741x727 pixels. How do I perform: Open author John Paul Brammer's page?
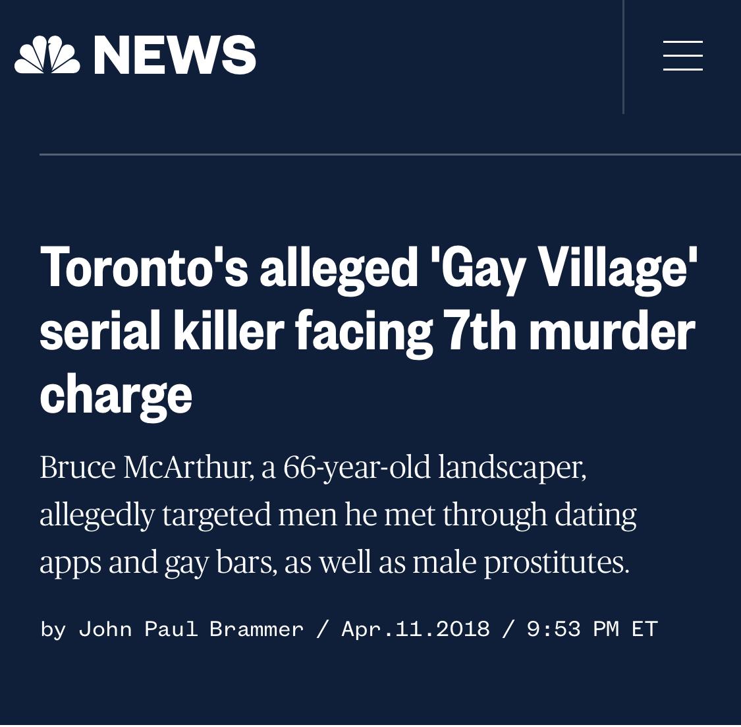191,629
